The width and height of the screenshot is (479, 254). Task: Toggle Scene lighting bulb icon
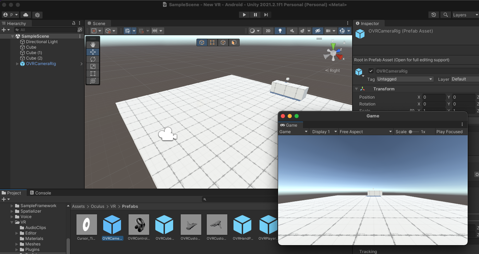pyautogui.click(x=280, y=31)
